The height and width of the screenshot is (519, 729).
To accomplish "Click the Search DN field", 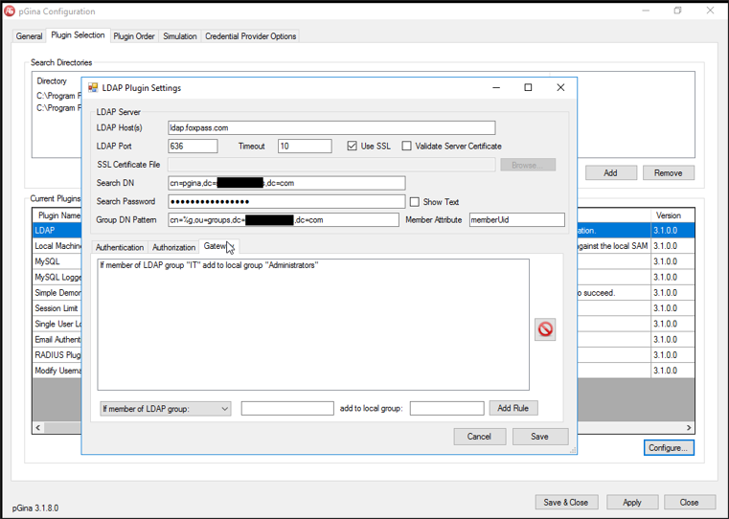I will pos(286,183).
